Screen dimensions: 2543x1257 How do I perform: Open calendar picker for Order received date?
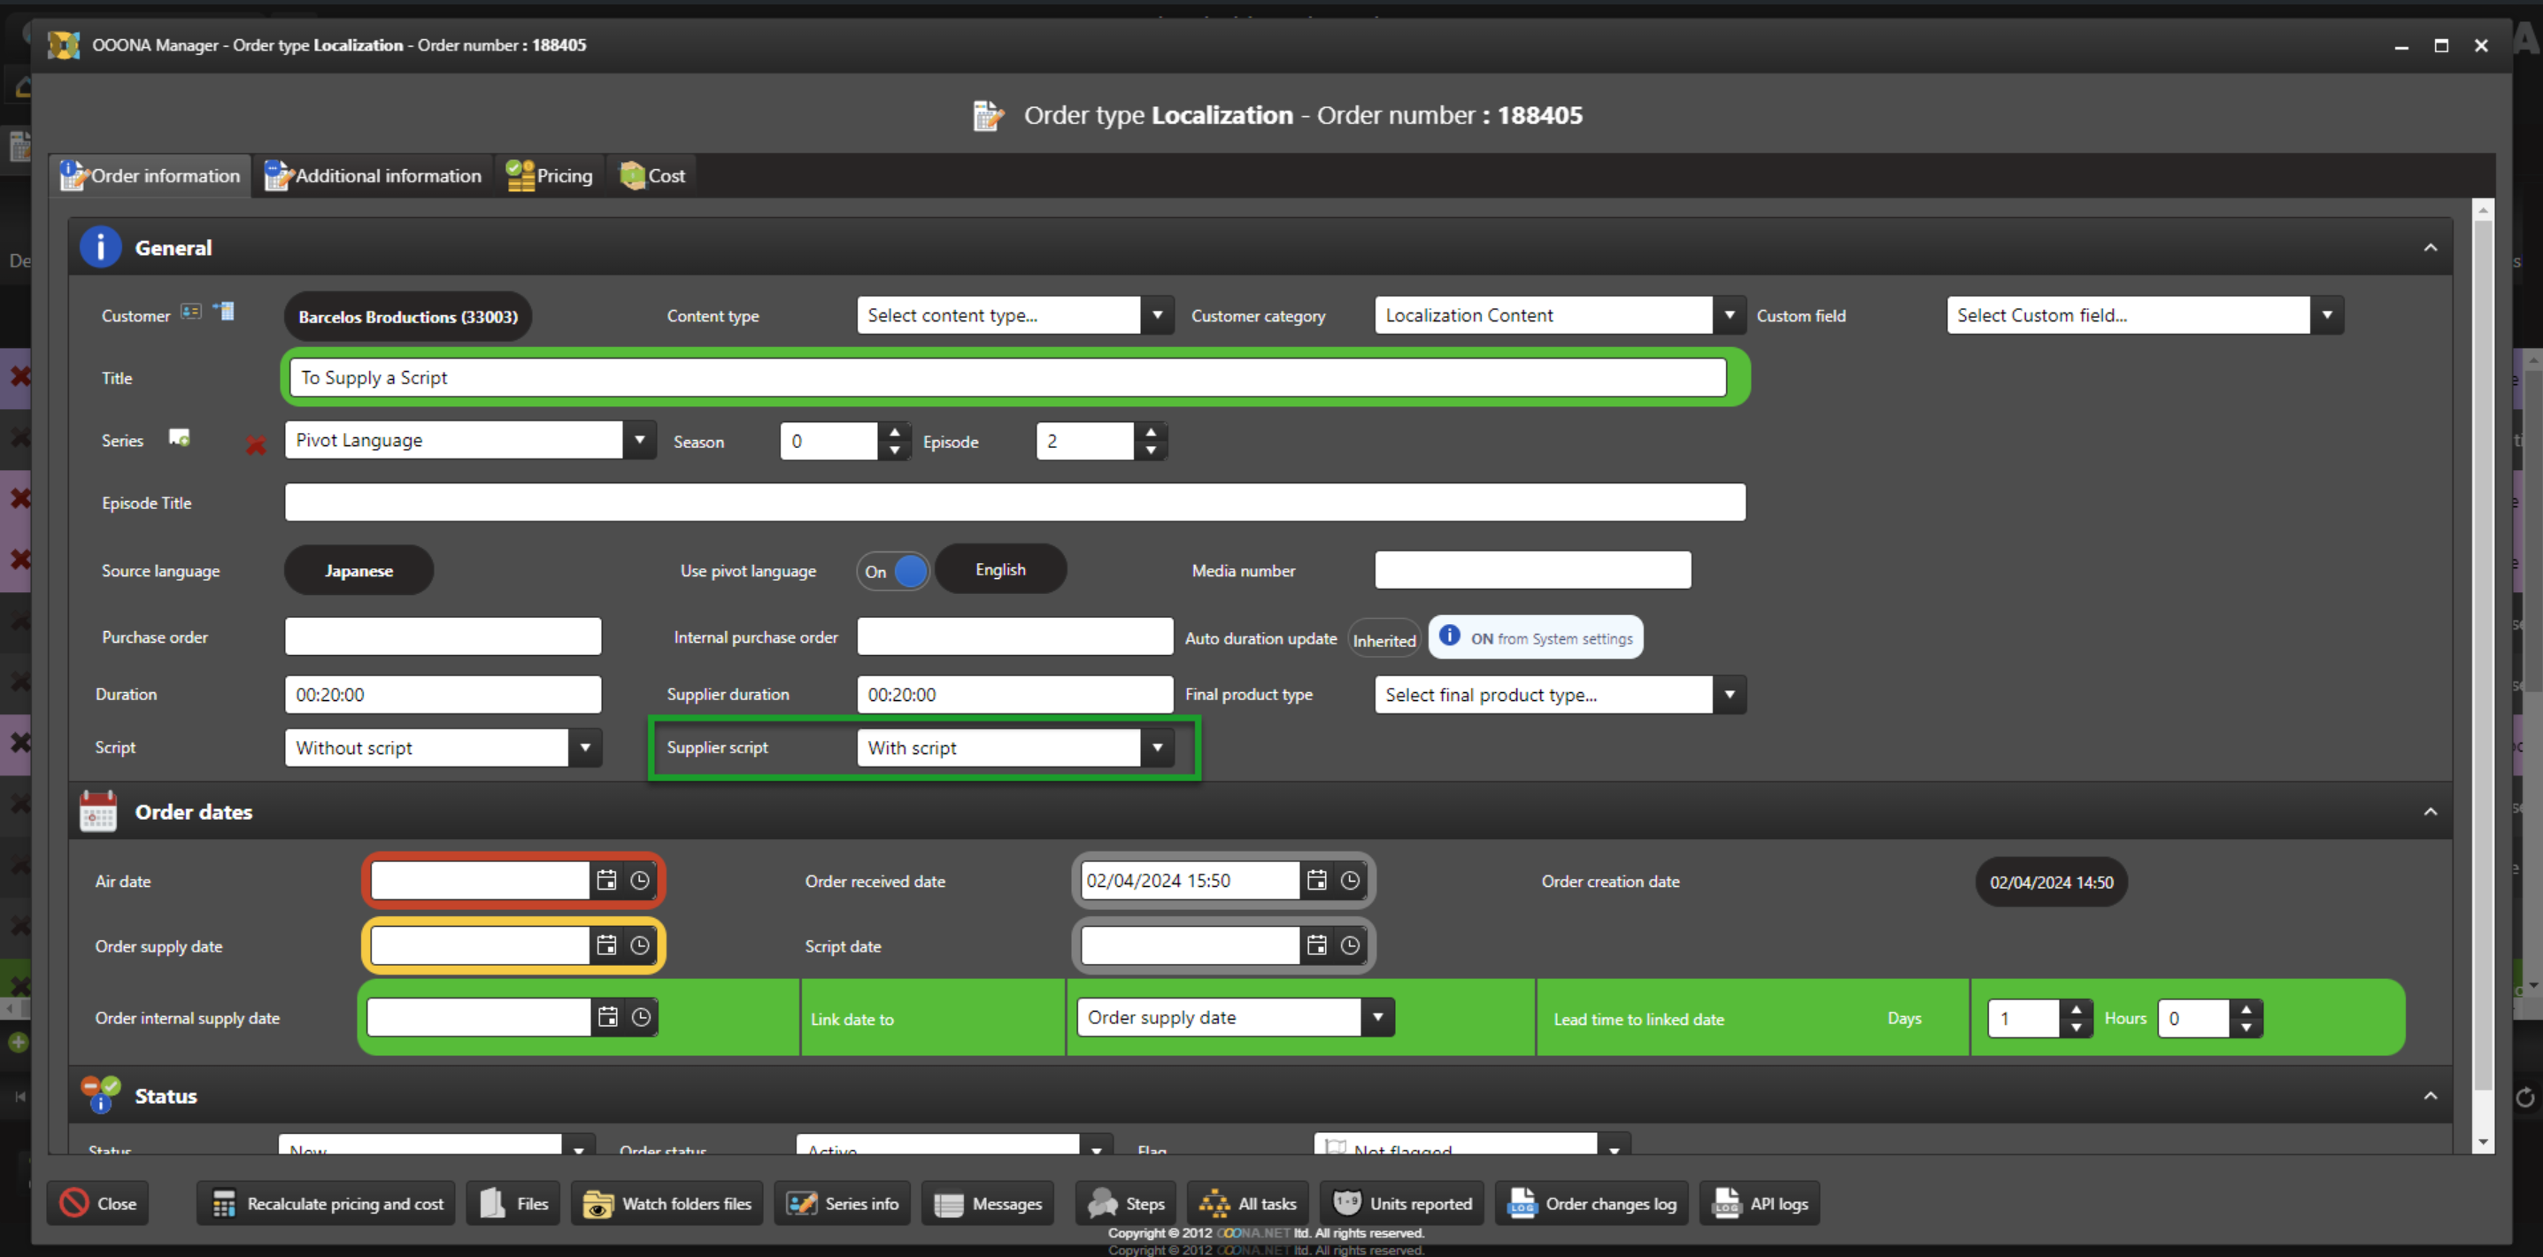[1316, 880]
